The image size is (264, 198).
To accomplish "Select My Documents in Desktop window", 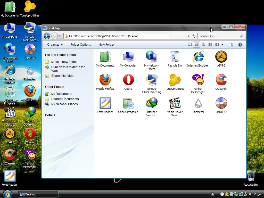I will click(x=105, y=59).
